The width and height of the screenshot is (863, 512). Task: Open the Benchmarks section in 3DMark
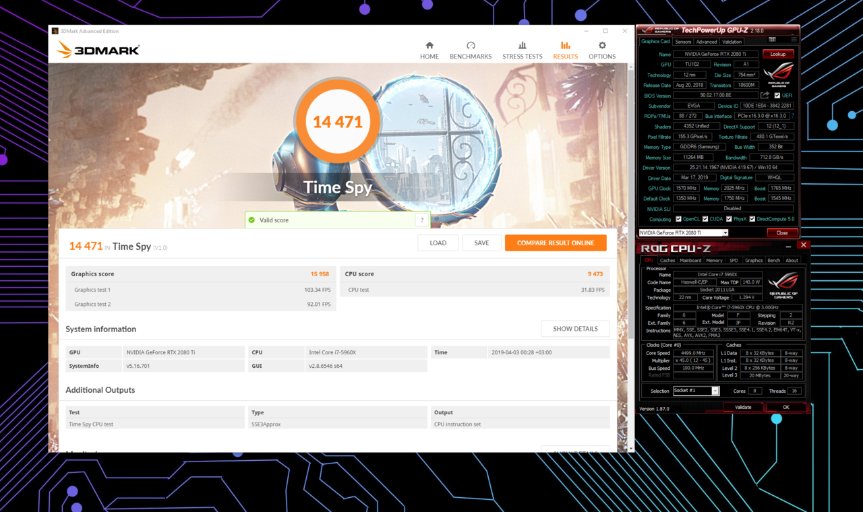[x=471, y=50]
